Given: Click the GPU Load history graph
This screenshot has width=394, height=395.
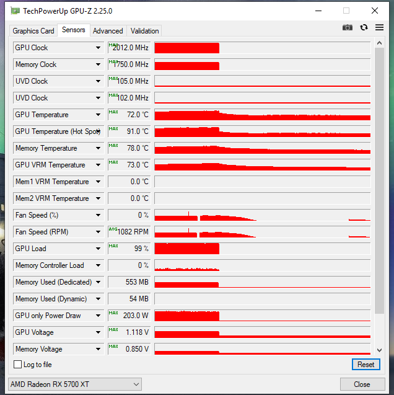Looking at the screenshot, I should click(263, 249).
